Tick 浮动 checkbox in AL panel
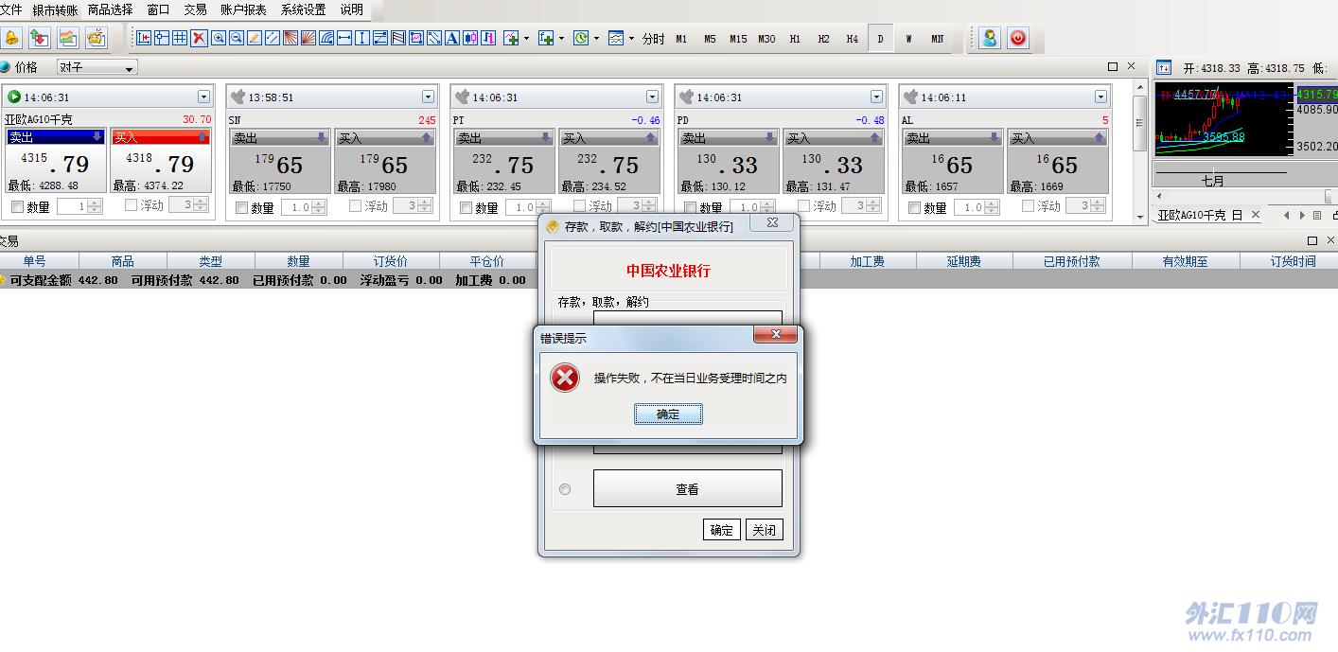Viewport: 1338px width, 652px height. [1029, 205]
